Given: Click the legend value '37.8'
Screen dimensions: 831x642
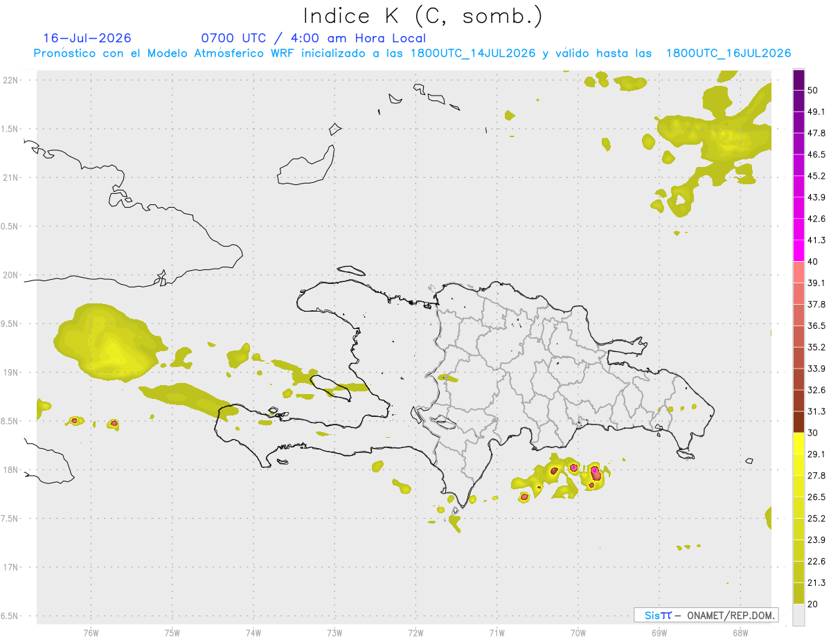Looking at the screenshot, I should point(816,304).
